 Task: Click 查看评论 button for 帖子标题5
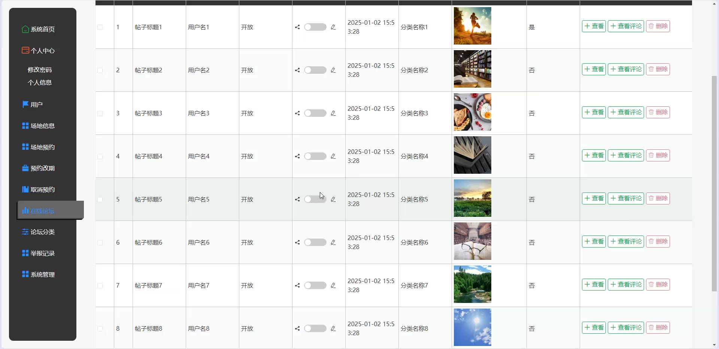(x=626, y=198)
